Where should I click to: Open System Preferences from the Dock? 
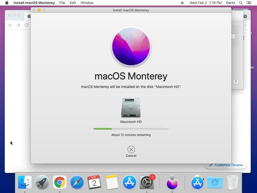click(x=147, y=182)
